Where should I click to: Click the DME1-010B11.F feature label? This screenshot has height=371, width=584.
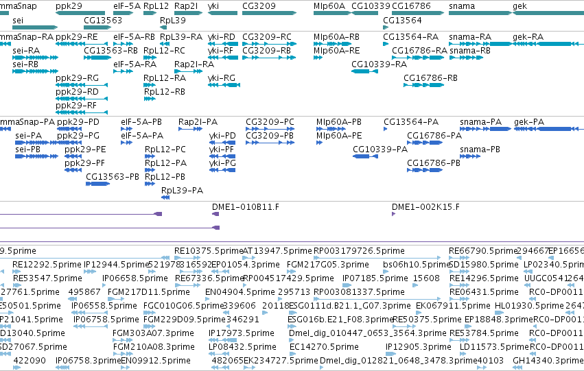(x=246, y=207)
